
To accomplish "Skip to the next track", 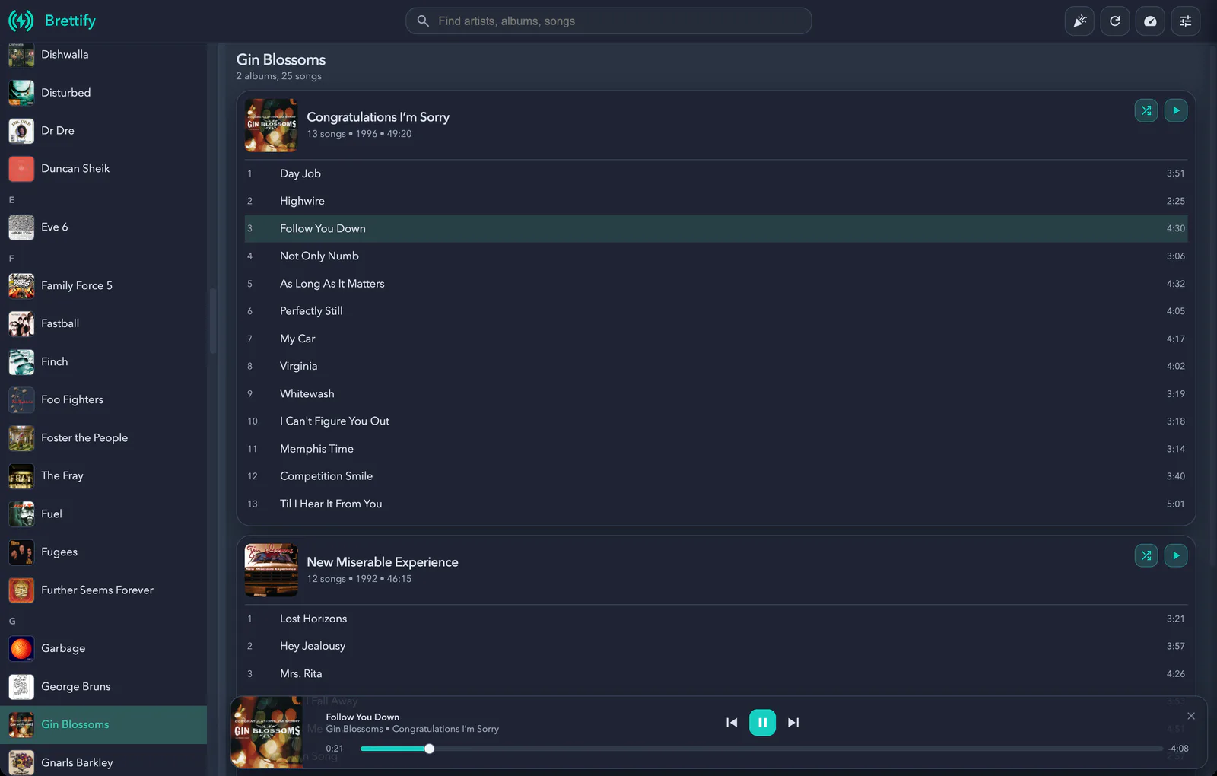I will [793, 723].
